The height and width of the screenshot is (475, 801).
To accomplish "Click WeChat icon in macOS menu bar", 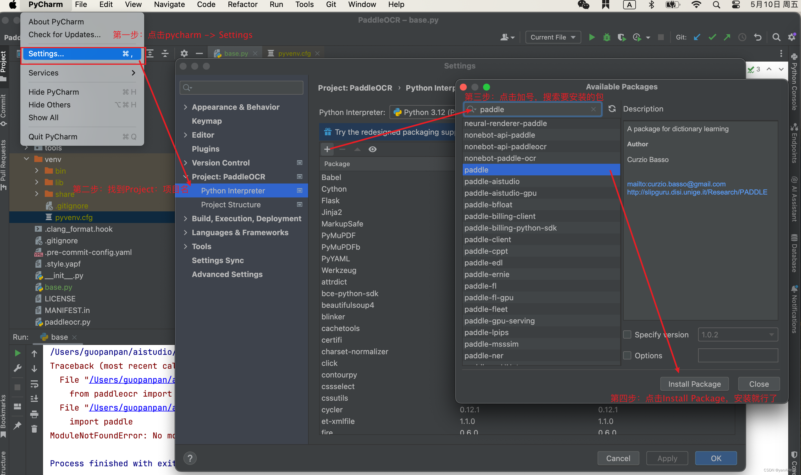I will click(583, 4).
